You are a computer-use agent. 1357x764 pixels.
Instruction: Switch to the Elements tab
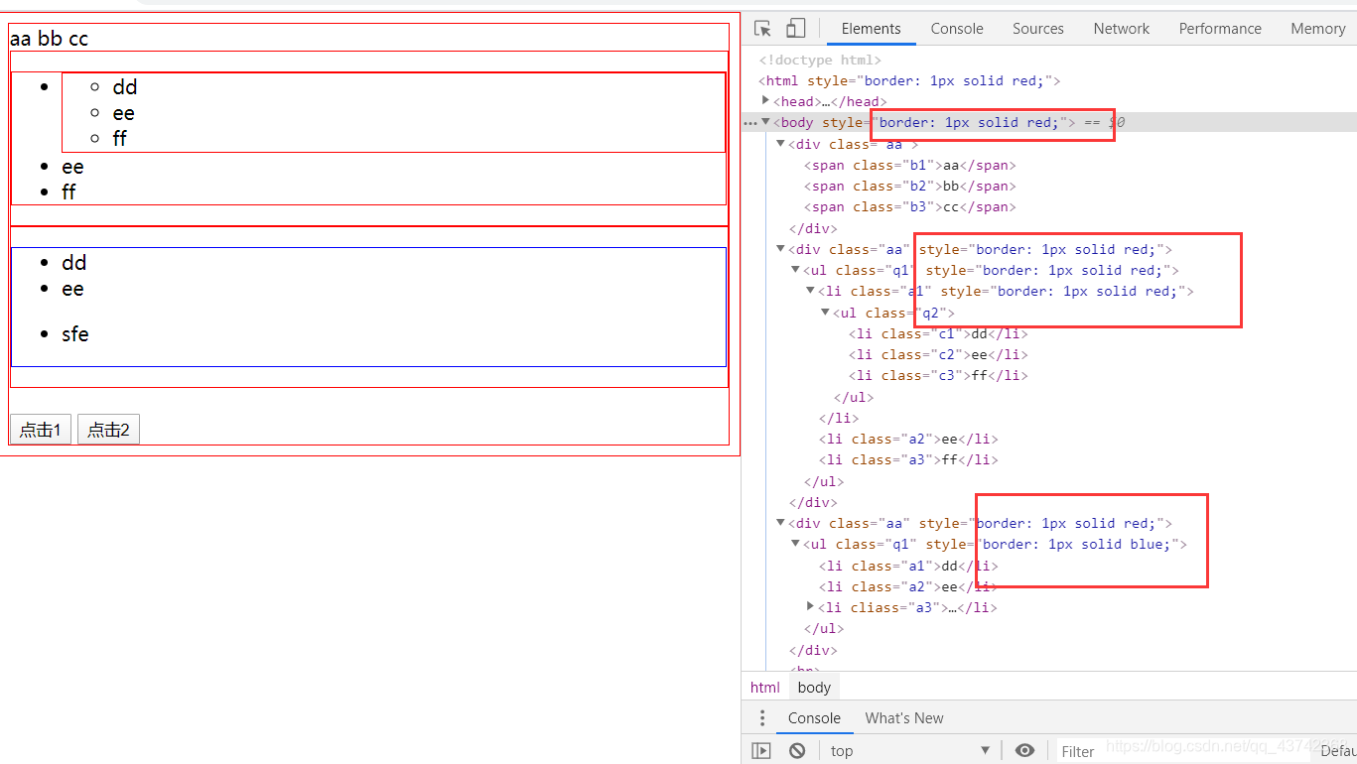pos(872,29)
